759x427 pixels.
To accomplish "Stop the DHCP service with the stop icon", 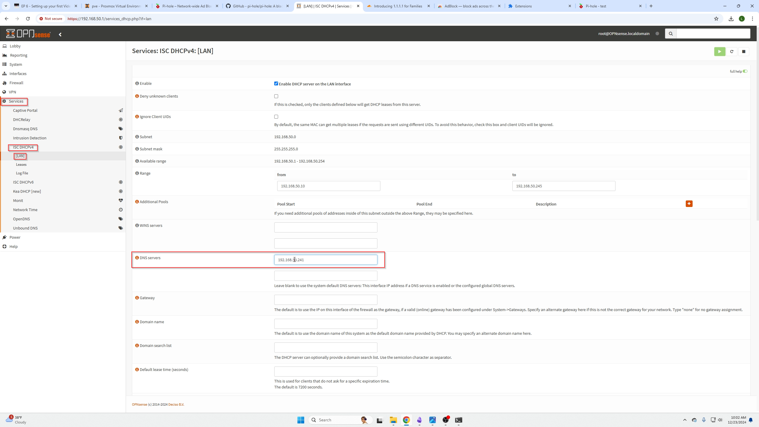I will pos(744,52).
